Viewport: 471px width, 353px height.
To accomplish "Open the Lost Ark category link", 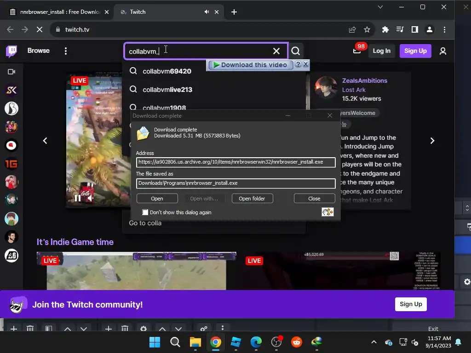I will click(354, 90).
